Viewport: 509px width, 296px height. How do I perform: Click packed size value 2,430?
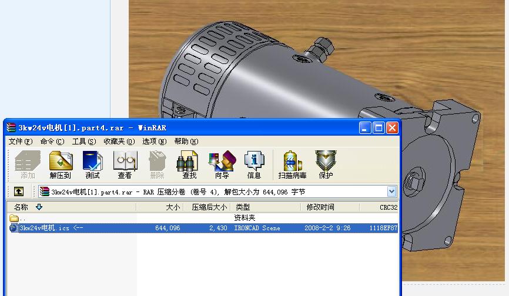pyautogui.click(x=218, y=228)
